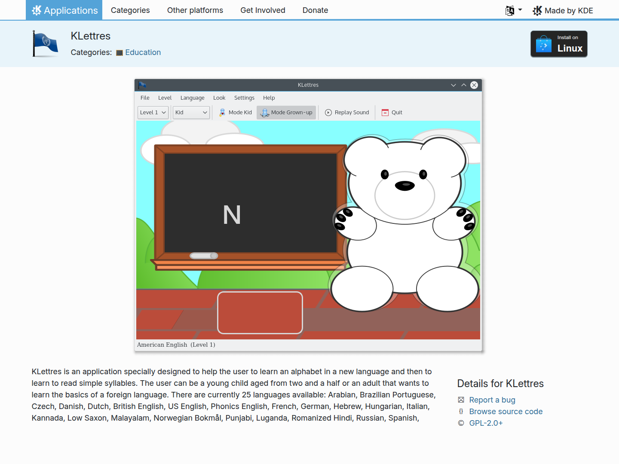The width and height of the screenshot is (619, 464).
Task: Toggle the Mode Grown-up label
Action: click(292, 113)
